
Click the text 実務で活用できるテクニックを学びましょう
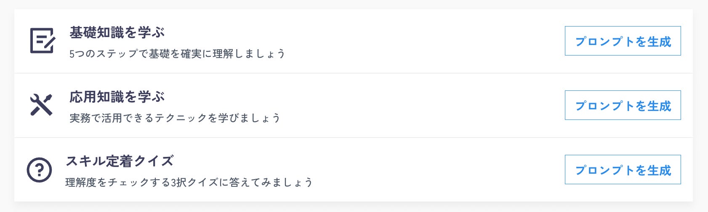tap(175, 118)
